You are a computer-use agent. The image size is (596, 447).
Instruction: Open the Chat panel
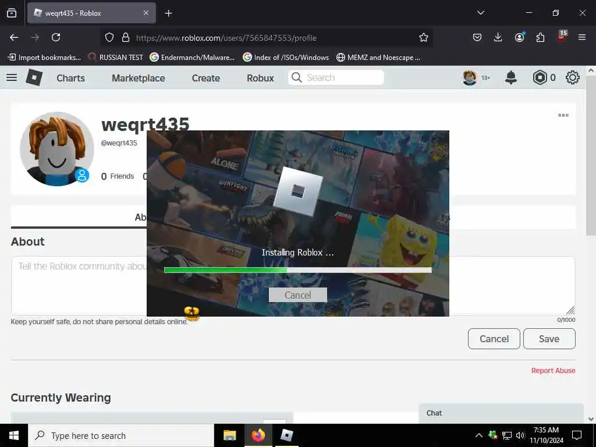(x=501, y=413)
